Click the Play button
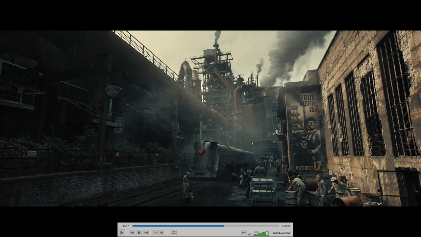Image resolution: width=421 pixels, height=237 pixels. [122, 233]
